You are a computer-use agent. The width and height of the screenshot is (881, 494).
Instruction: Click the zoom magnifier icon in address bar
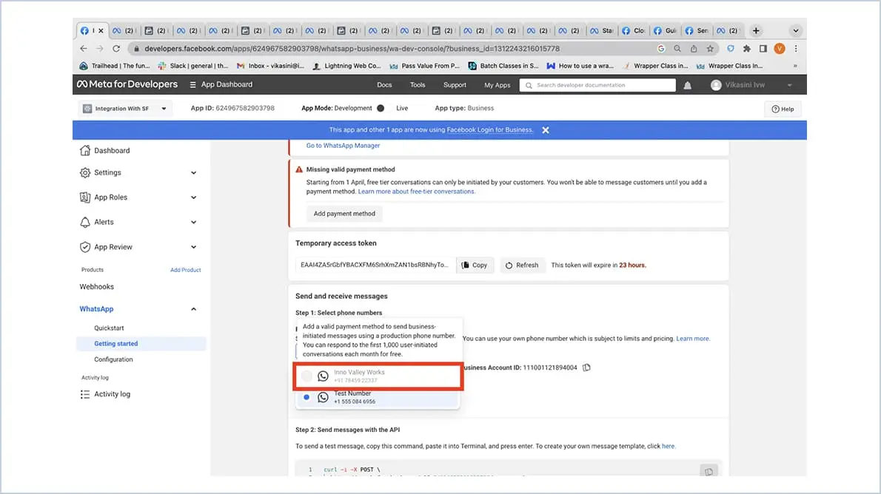click(x=677, y=49)
